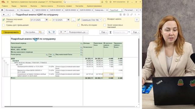Go forward with the right arrow
This screenshot has width=195, height=109.
8,15
